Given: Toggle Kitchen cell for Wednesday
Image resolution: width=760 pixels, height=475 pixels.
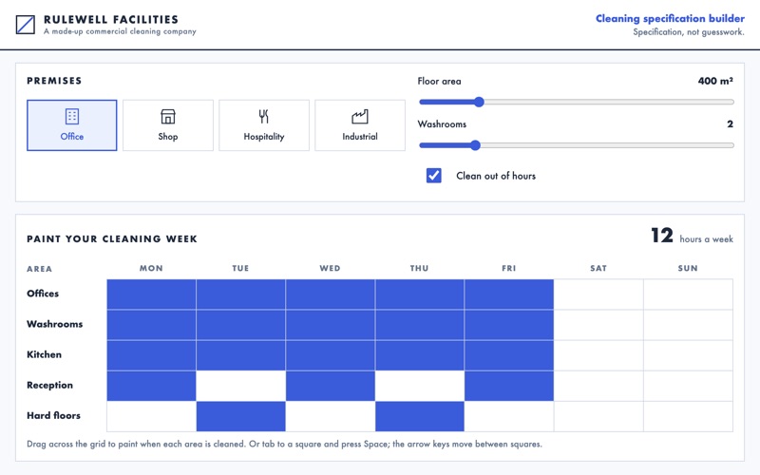Looking at the screenshot, I should click(x=330, y=355).
